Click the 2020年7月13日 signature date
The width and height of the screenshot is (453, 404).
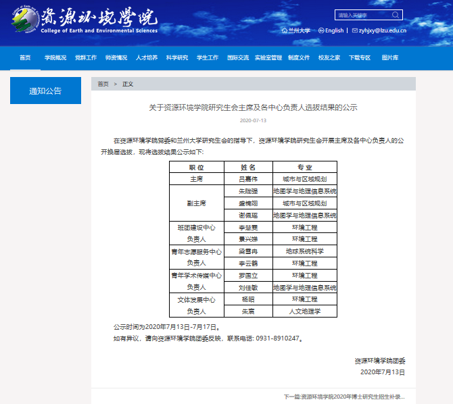383,372
